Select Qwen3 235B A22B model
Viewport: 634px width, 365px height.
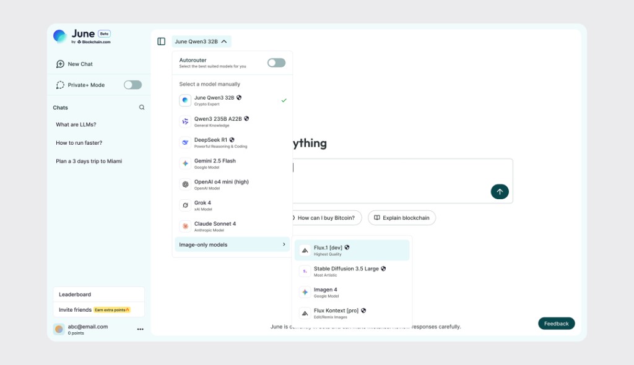pos(232,121)
